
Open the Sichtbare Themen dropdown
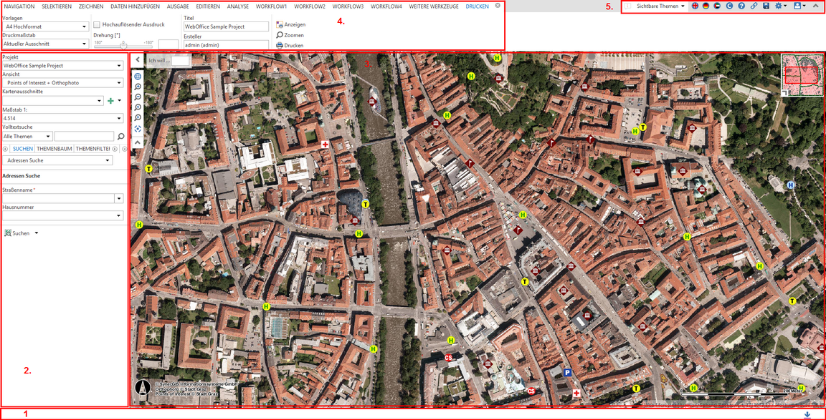pyautogui.click(x=660, y=6)
